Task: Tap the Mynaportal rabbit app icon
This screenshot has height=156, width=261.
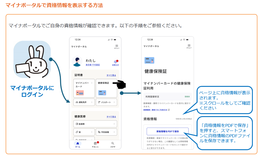Action: click(32, 59)
